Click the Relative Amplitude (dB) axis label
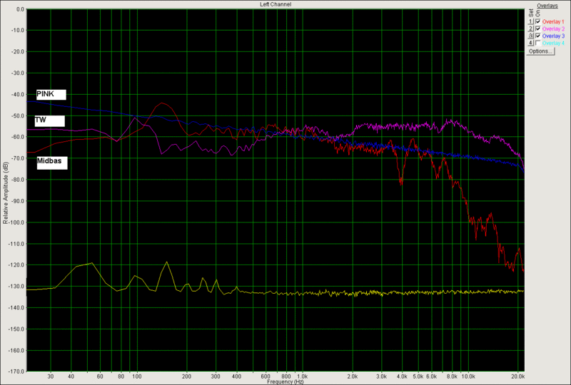Viewport: 571px width, 385px height. click(6, 192)
